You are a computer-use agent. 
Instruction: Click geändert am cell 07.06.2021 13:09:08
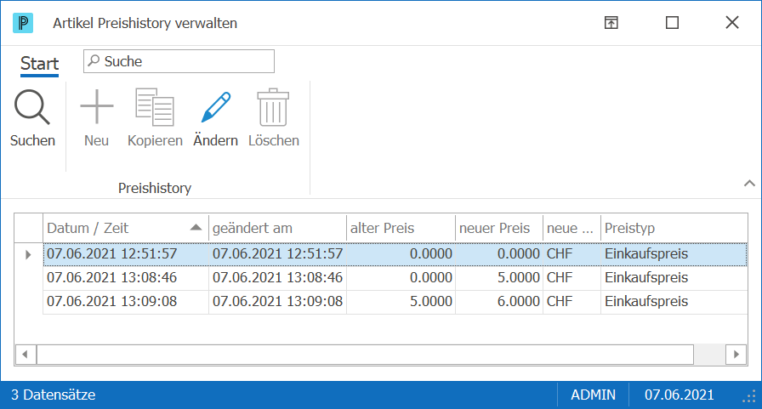(x=277, y=302)
